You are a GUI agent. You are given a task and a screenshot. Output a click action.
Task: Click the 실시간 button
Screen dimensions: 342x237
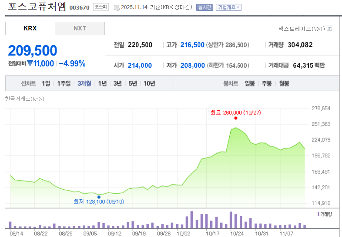coord(205,7)
